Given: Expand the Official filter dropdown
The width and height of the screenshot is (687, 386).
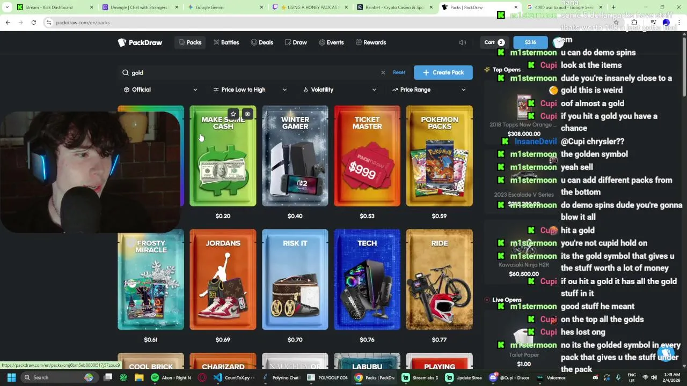Looking at the screenshot, I should pyautogui.click(x=160, y=90).
